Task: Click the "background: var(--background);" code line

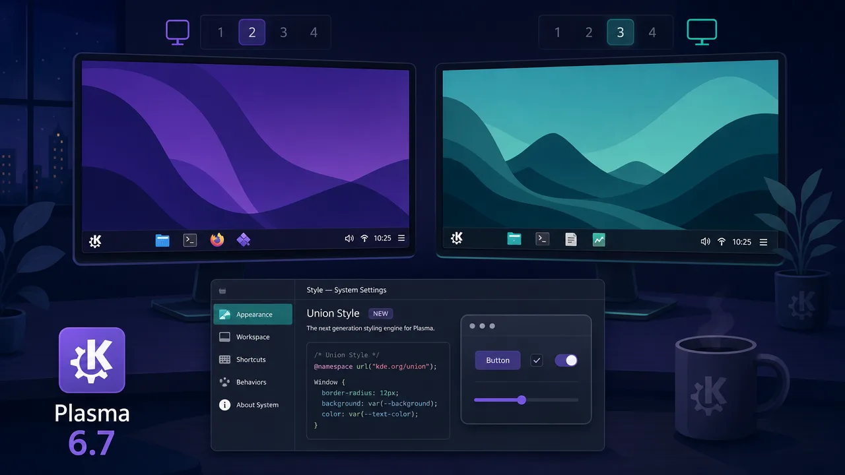Action: [380, 403]
